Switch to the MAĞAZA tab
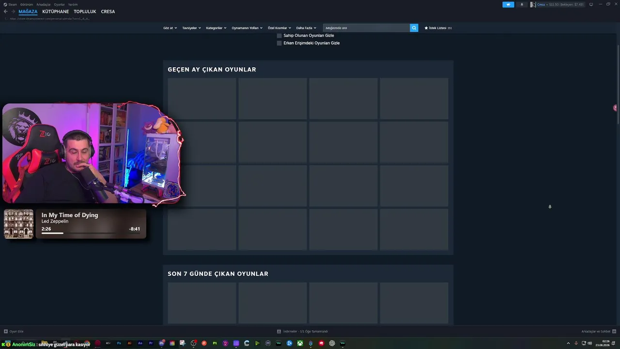Viewport: 620px width, 349px height. [x=28, y=12]
